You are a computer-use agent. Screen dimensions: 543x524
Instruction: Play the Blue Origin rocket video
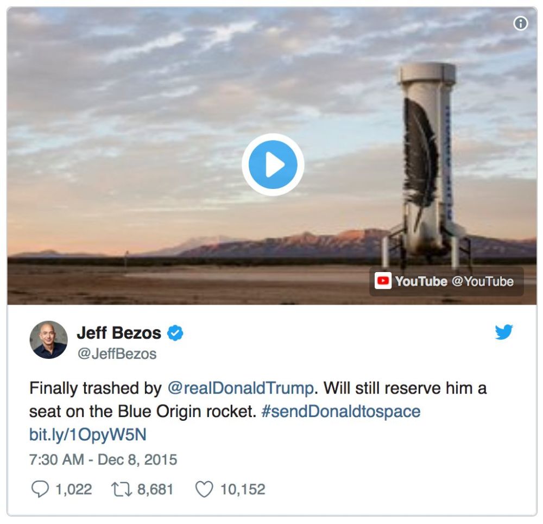click(x=273, y=164)
